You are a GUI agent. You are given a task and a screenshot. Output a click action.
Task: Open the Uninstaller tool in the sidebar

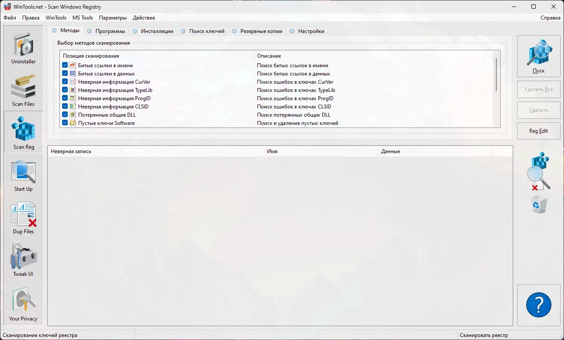[23, 47]
